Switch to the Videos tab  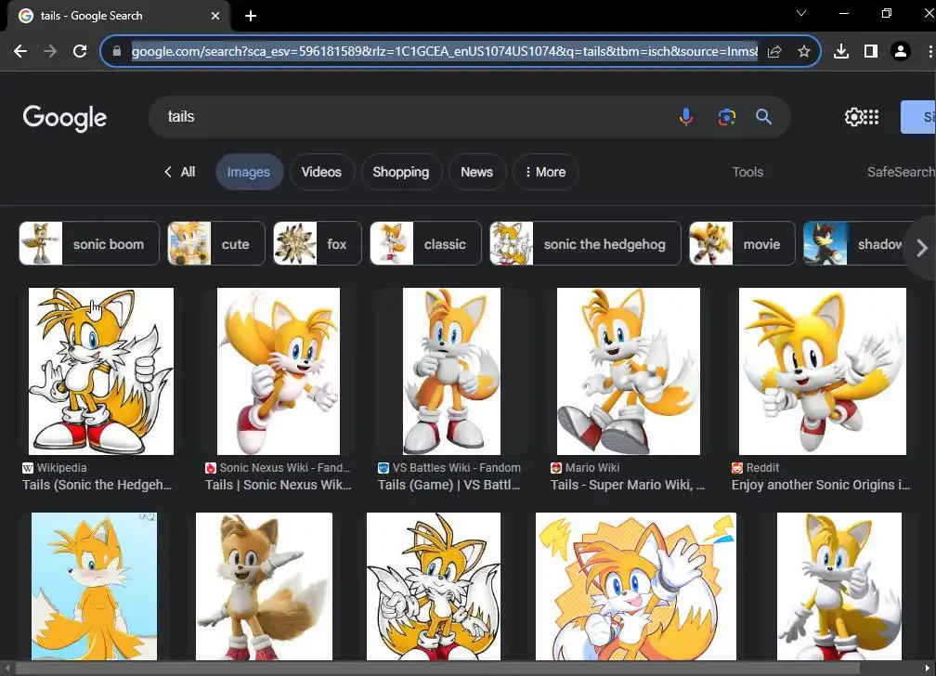321,172
